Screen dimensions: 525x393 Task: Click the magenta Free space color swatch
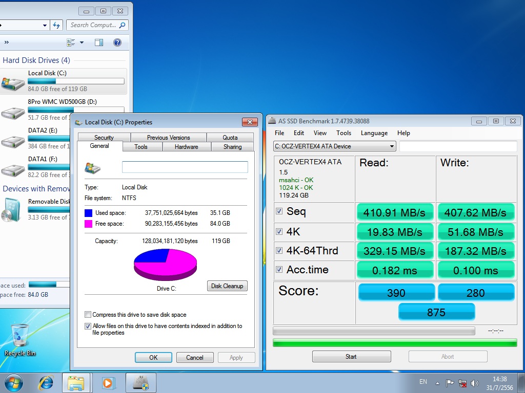pos(88,224)
